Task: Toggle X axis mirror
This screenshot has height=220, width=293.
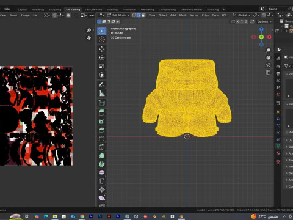Action: coord(237,21)
